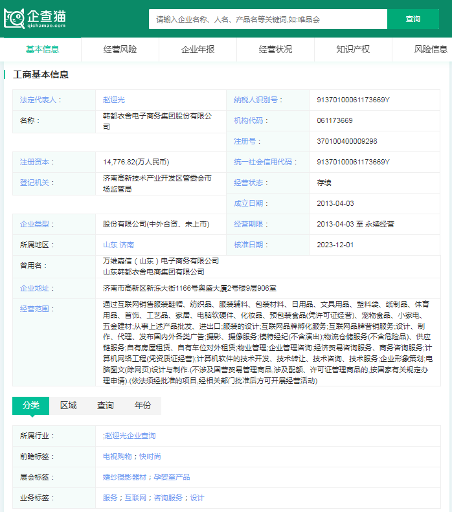Open the 咨询服务 business tag
452x512 pixels.
tap(168, 498)
